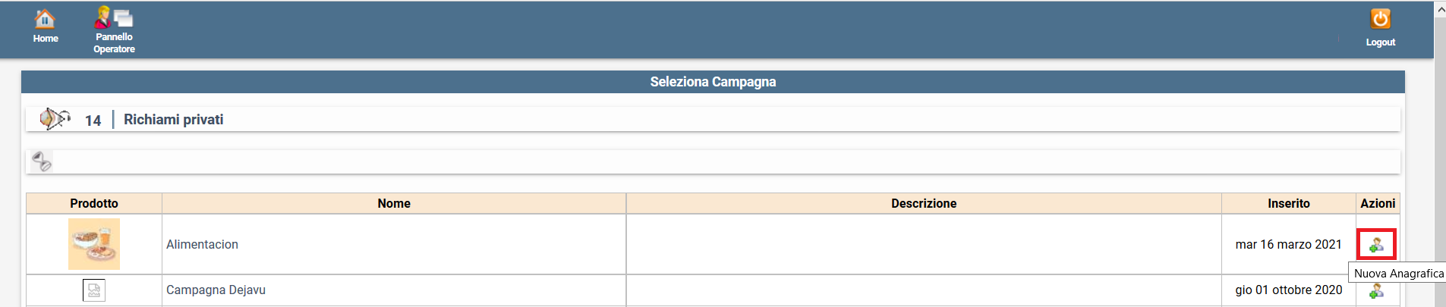The width and height of the screenshot is (1446, 307).
Task: Add new anagrafica for Campagna Dejavu
Action: 1376,290
